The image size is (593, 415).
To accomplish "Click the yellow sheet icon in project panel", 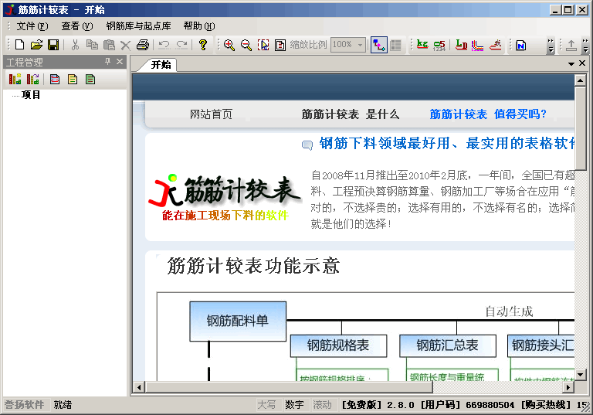I will 73,79.
